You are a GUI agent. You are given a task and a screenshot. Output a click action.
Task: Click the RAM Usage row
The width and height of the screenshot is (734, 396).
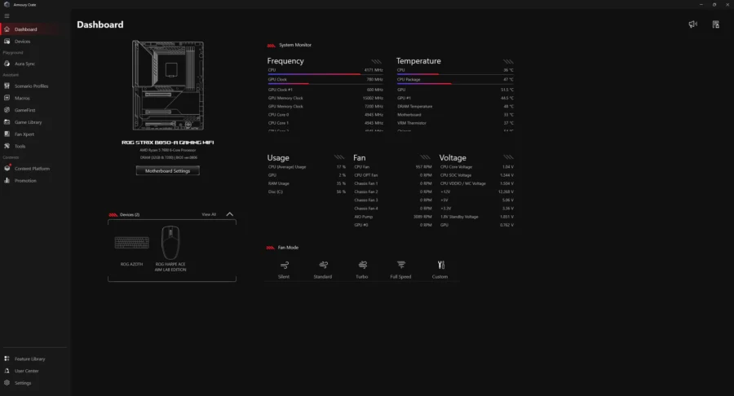tap(307, 183)
